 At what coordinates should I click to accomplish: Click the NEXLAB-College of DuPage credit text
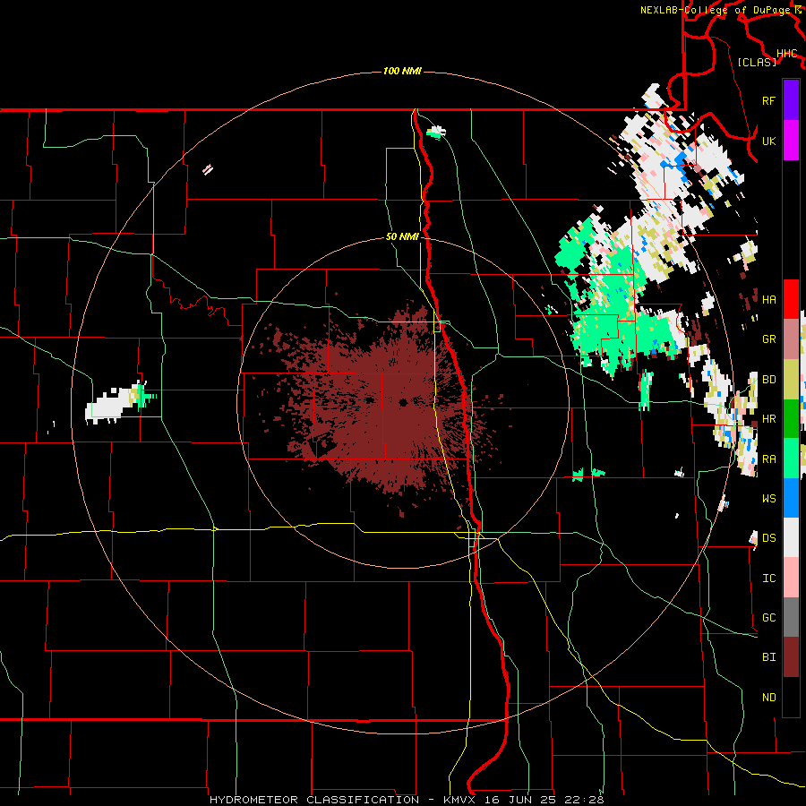click(715, 10)
